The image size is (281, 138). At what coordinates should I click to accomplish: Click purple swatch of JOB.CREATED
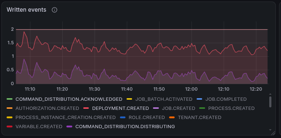(x=156, y=108)
